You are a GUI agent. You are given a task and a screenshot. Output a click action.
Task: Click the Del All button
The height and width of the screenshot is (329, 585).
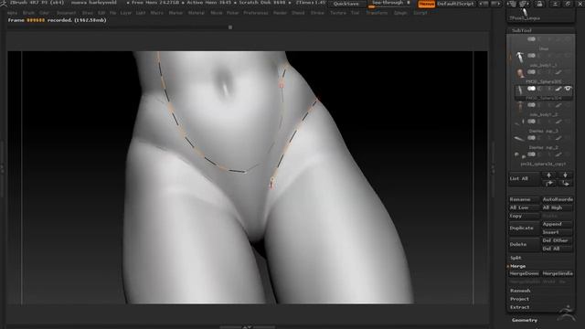[558, 249]
